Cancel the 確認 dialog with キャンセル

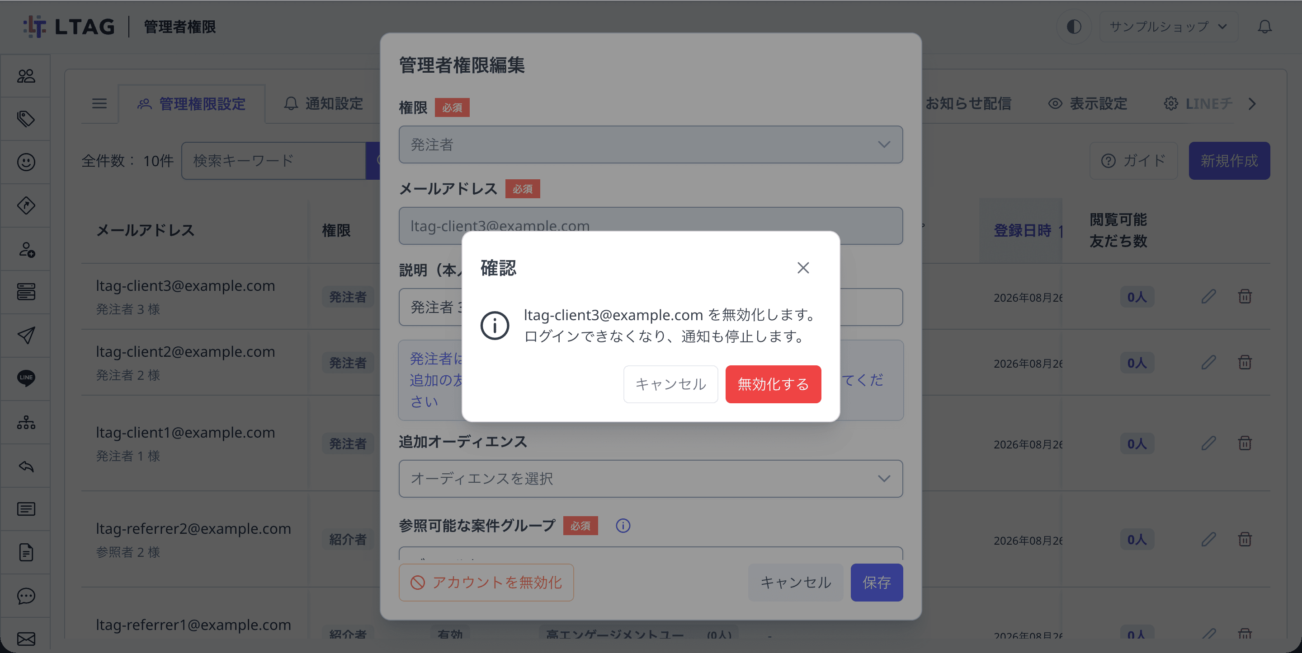[671, 384]
